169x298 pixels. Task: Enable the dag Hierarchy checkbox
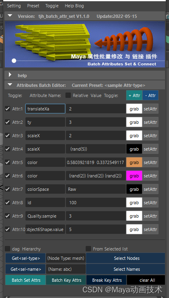coord(8,249)
